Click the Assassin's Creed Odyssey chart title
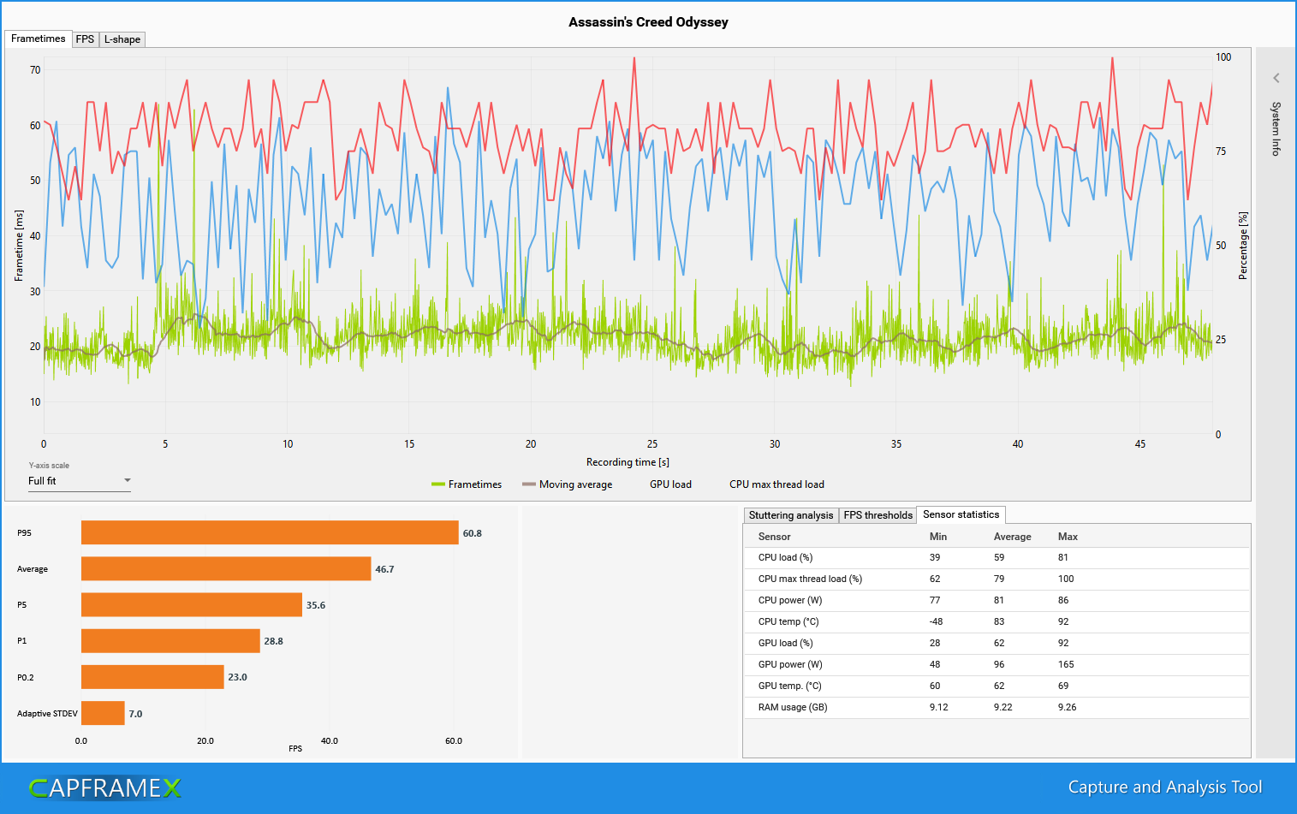1297x814 pixels. [x=648, y=22]
